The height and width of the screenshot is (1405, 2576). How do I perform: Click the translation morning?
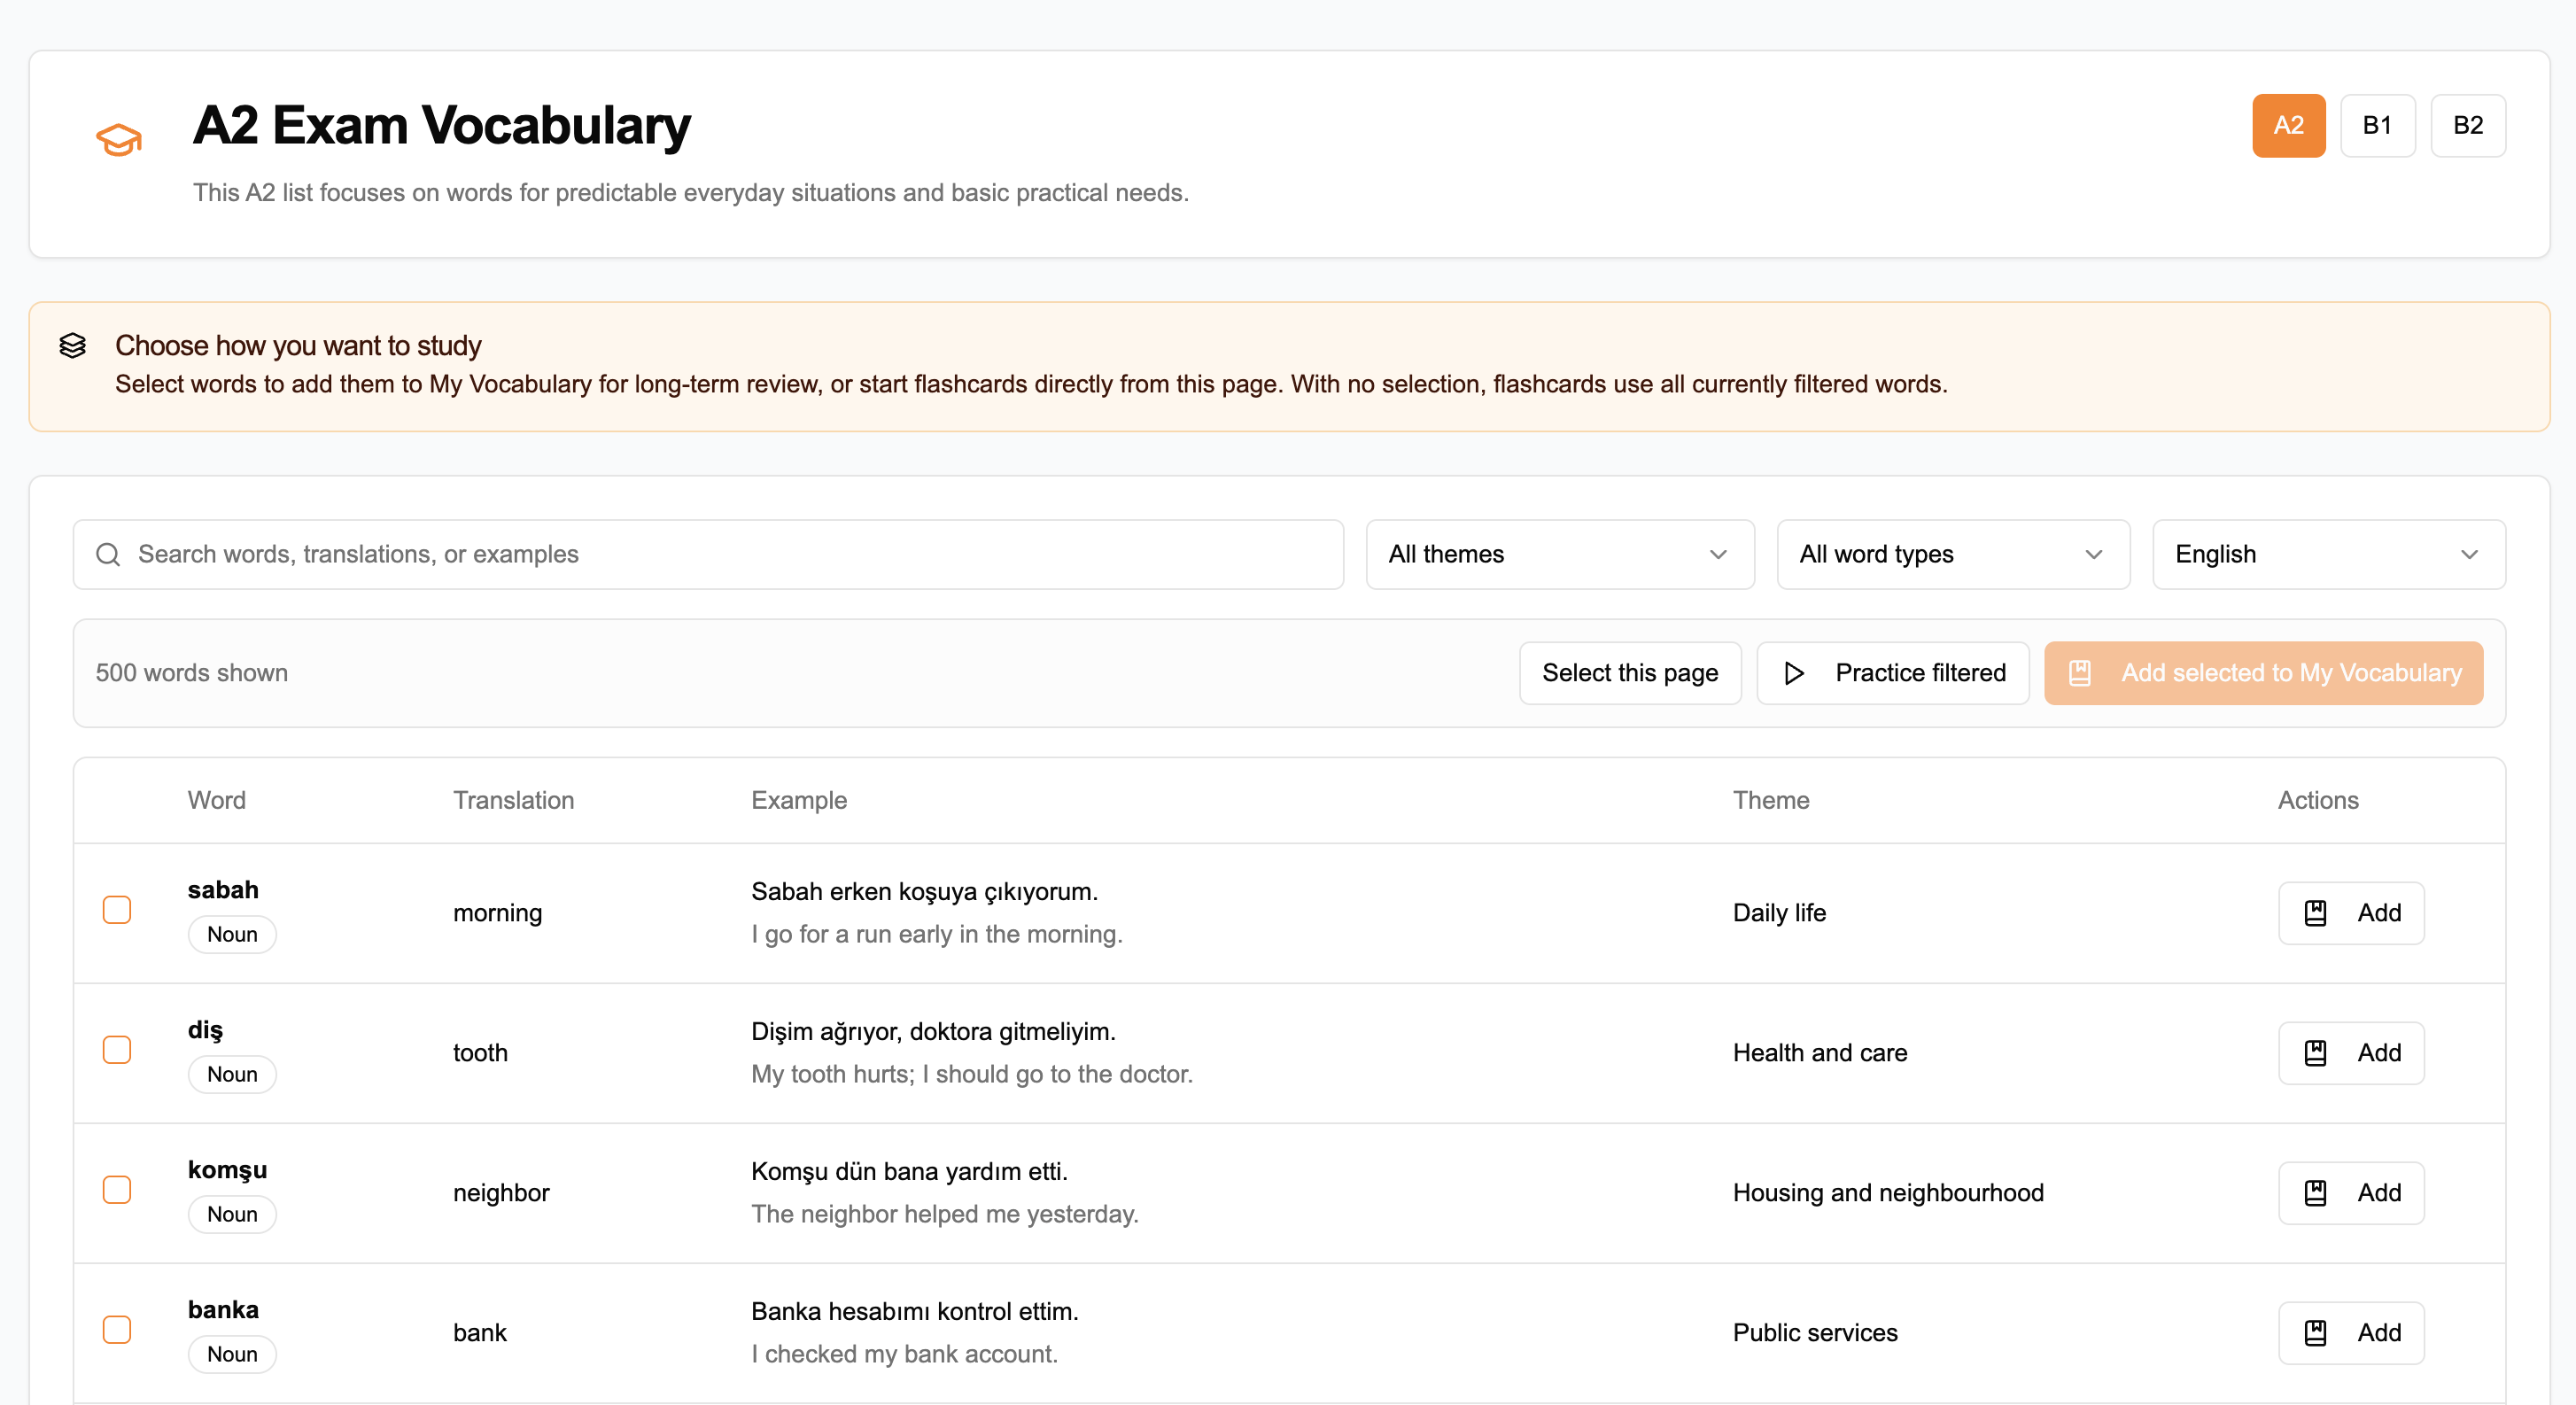pyautogui.click(x=498, y=913)
